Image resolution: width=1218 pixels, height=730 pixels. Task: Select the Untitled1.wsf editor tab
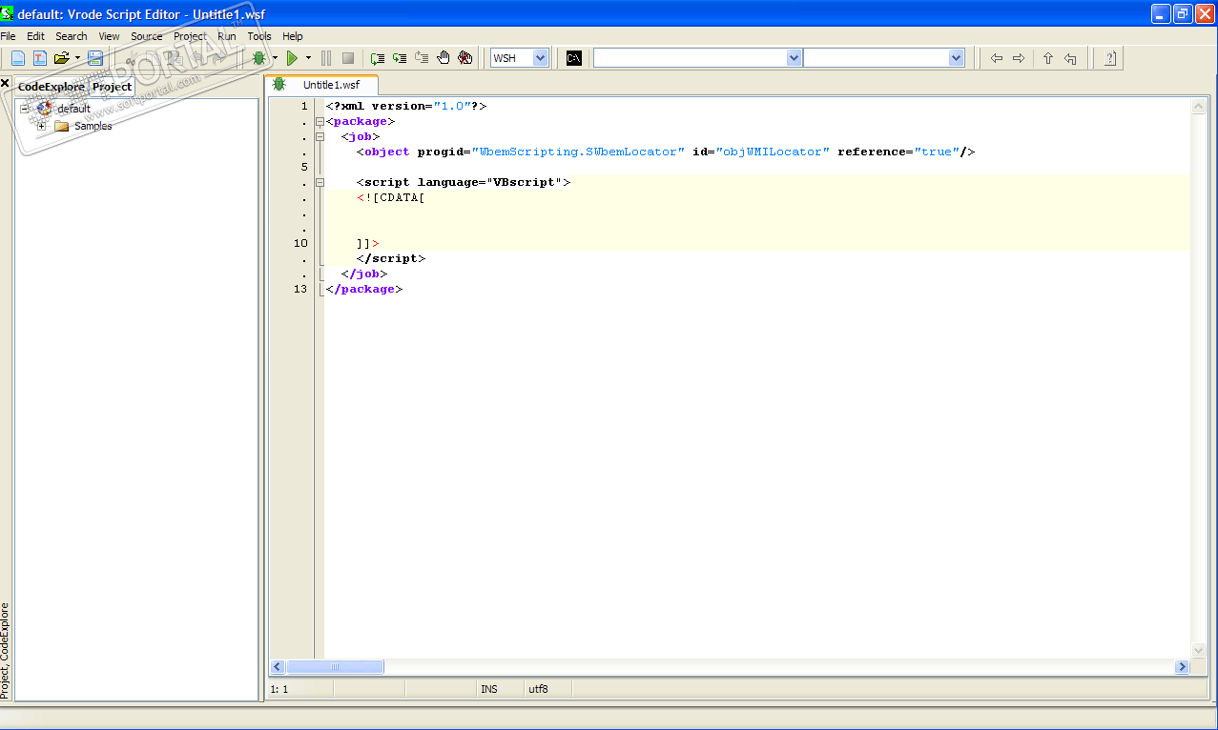(x=331, y=85)
